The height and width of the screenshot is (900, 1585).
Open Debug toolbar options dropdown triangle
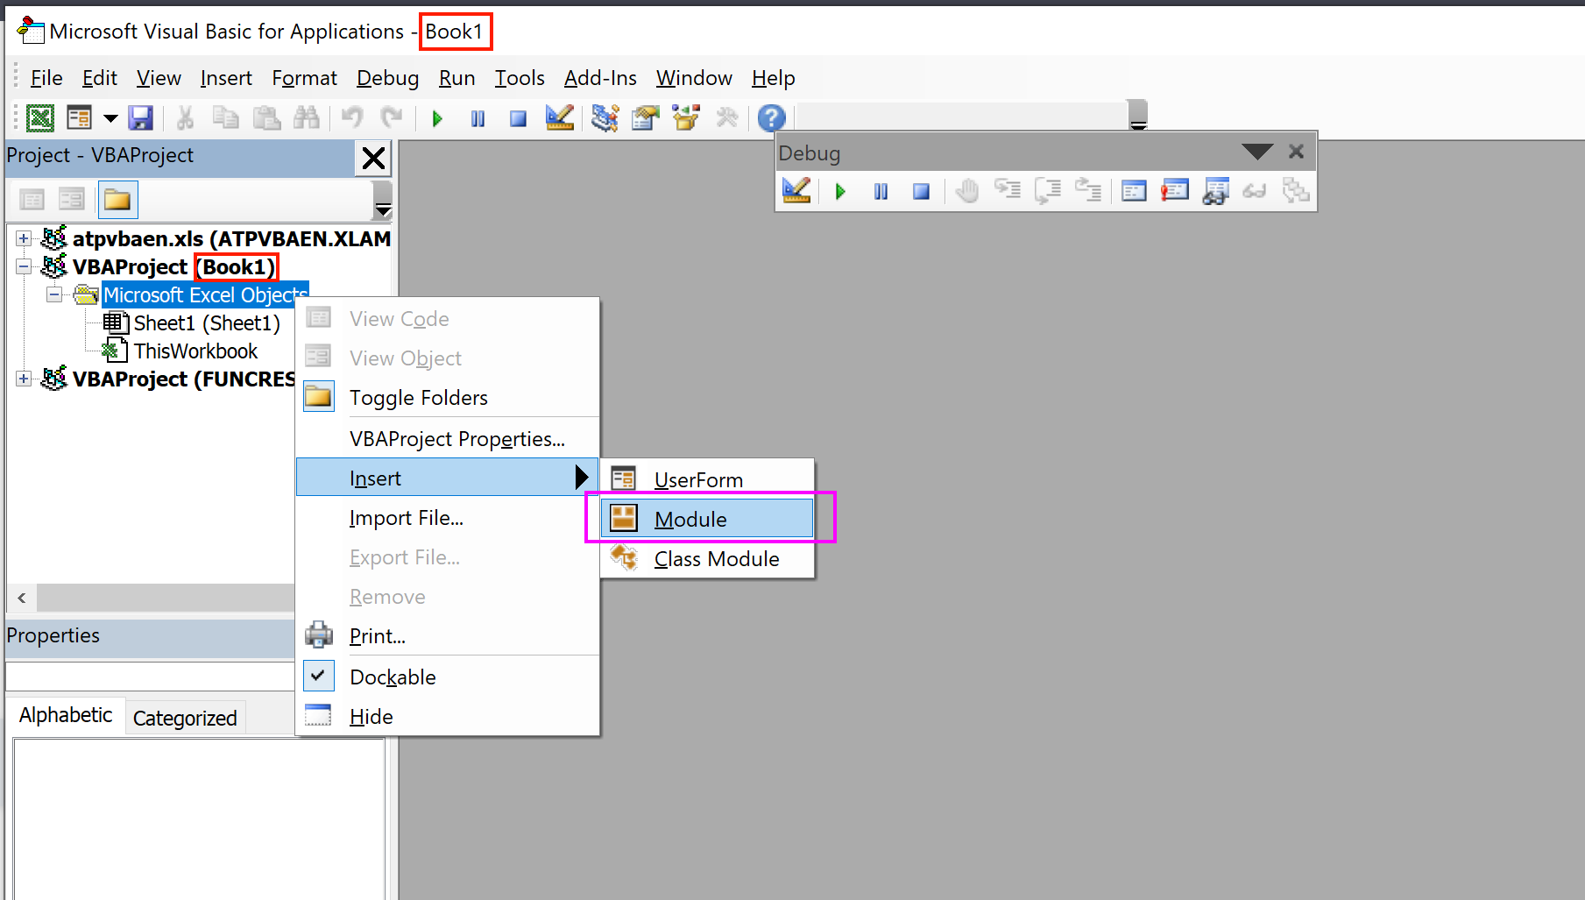tap(1257, 152)
